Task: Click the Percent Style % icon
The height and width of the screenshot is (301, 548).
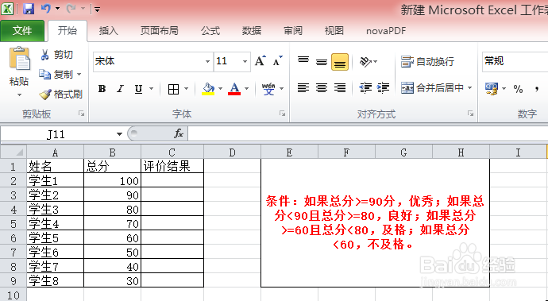Action: tap(518, 89)
